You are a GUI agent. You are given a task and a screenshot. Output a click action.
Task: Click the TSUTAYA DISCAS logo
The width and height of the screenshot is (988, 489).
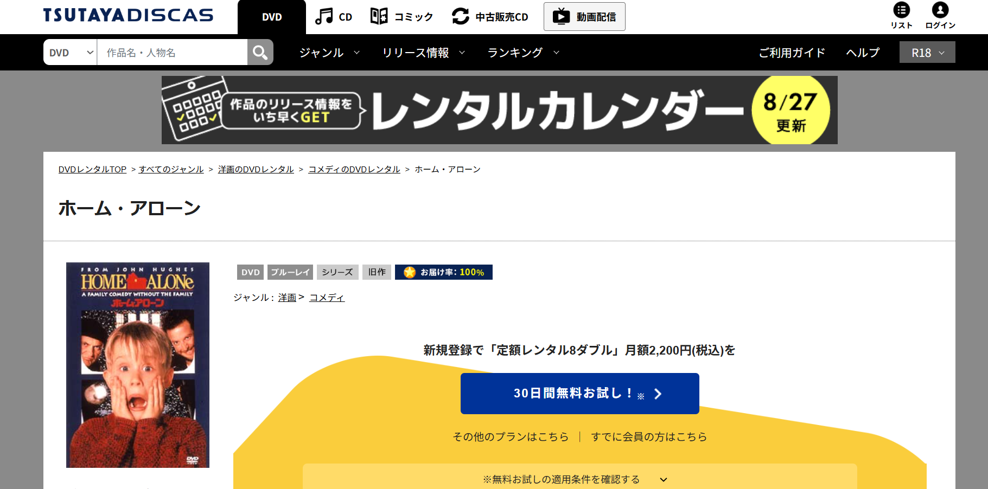click(128, 15)
